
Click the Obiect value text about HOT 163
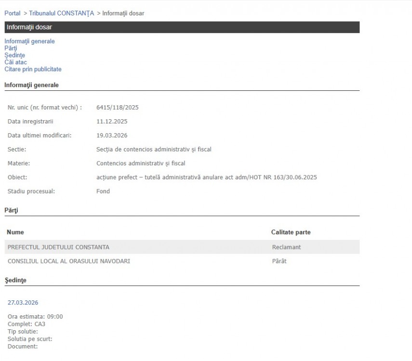[x=206, y=177]
